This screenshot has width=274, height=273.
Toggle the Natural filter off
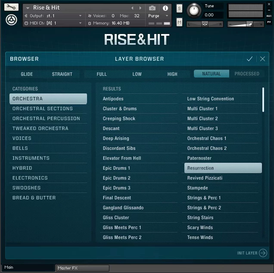pyautogui.click(x=212, y=74)
